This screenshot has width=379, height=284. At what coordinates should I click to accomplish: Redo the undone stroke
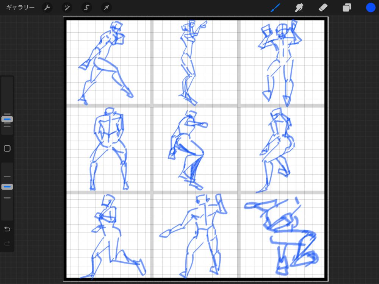[7, 243]
